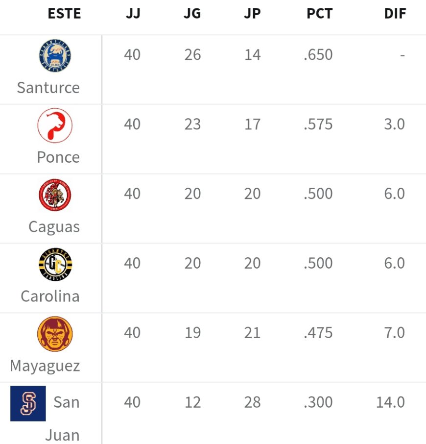Click the Santurce team logo
The height and width of the screenshot is (444, 426).
(x=55, y=56)
